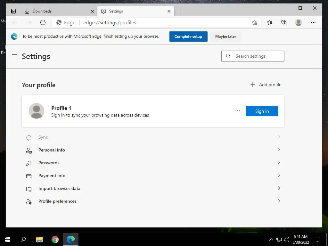
Task: Click the Edge logo in setup banner
Action: pos(14,37)
